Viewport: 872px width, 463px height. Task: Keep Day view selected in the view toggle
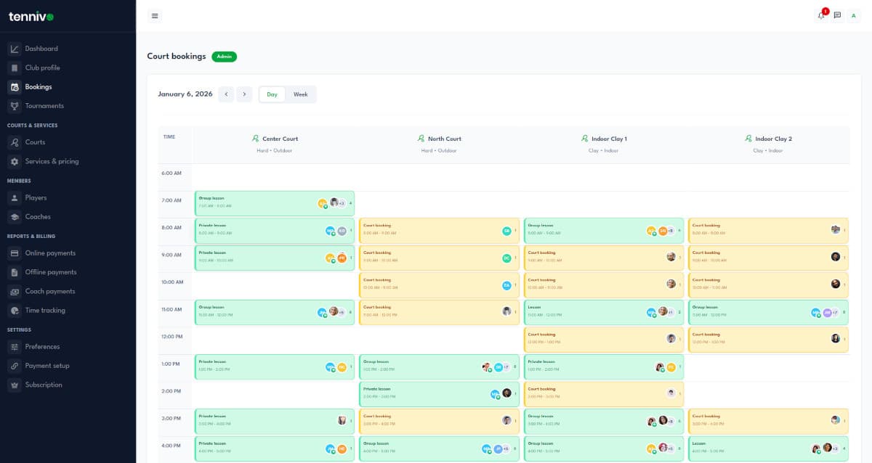coord(272,94)
